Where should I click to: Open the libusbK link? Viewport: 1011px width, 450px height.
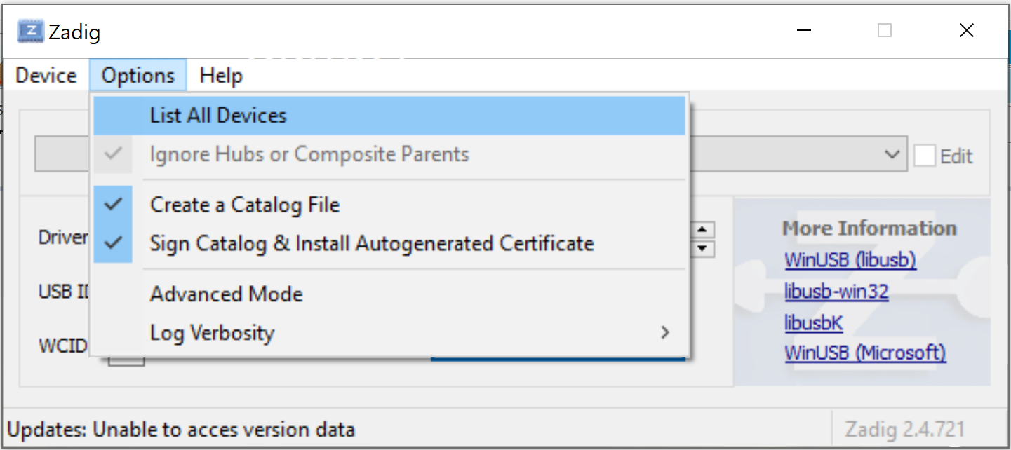814,322
